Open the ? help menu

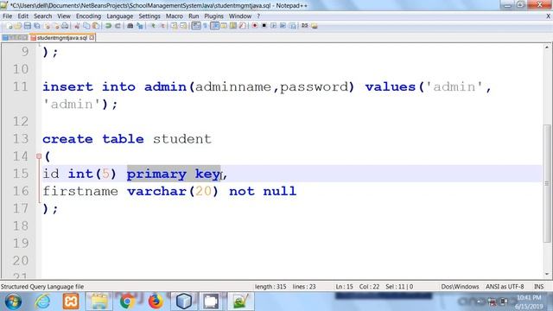pyautogui.click(x=258, y=16)
